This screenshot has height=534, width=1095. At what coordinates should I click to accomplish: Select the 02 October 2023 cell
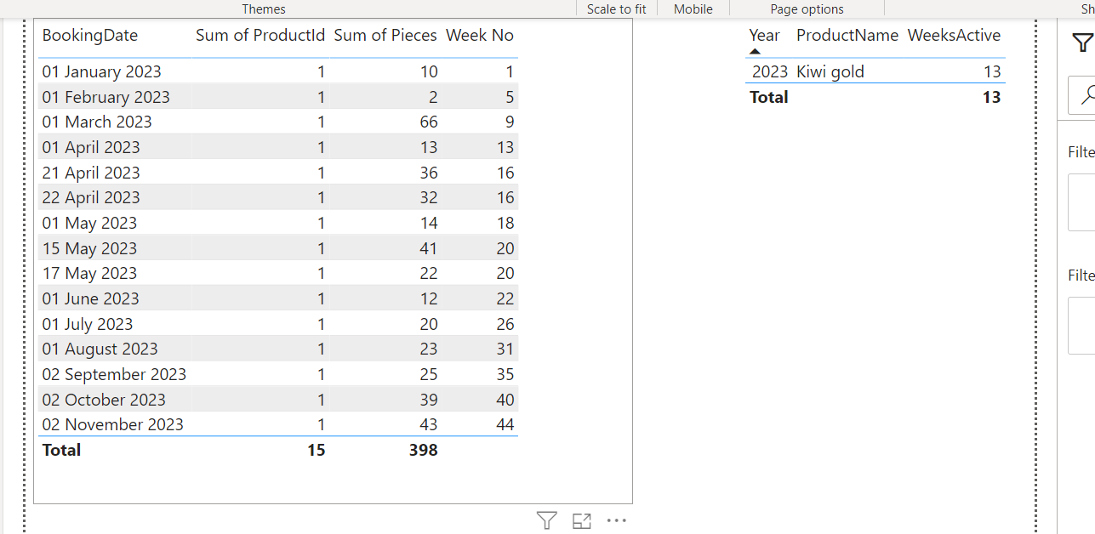click(x=104, y=400)
